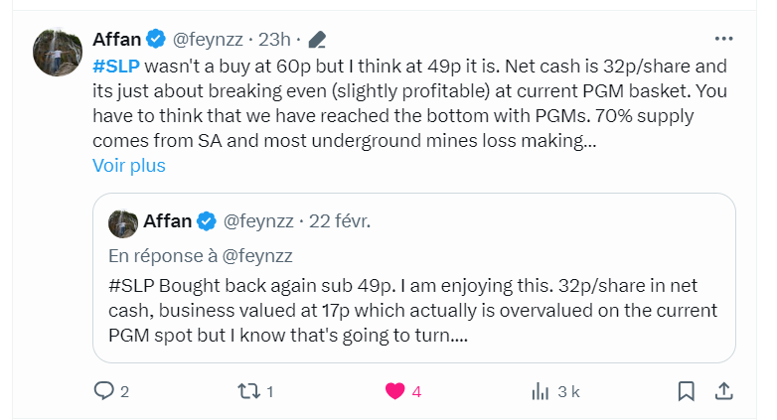The height and width of the screenshot is (420, 777).
Task: Open the 23h timestamp link
Action: tap(274, 40)
